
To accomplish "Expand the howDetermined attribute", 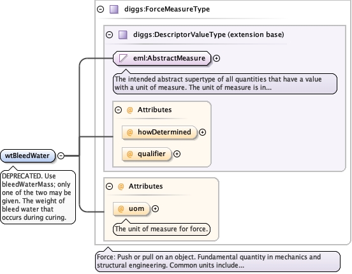I will [x=203, y=133].
